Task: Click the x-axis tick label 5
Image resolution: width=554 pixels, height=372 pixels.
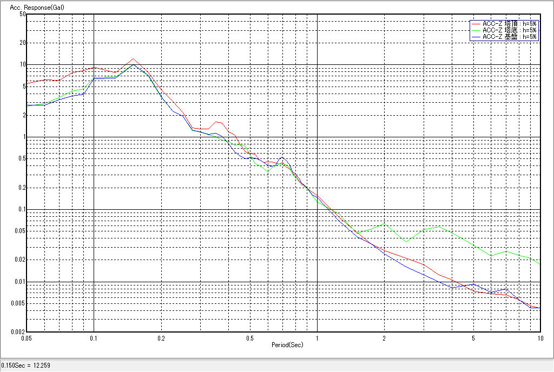Action: [x=473, y=338]
